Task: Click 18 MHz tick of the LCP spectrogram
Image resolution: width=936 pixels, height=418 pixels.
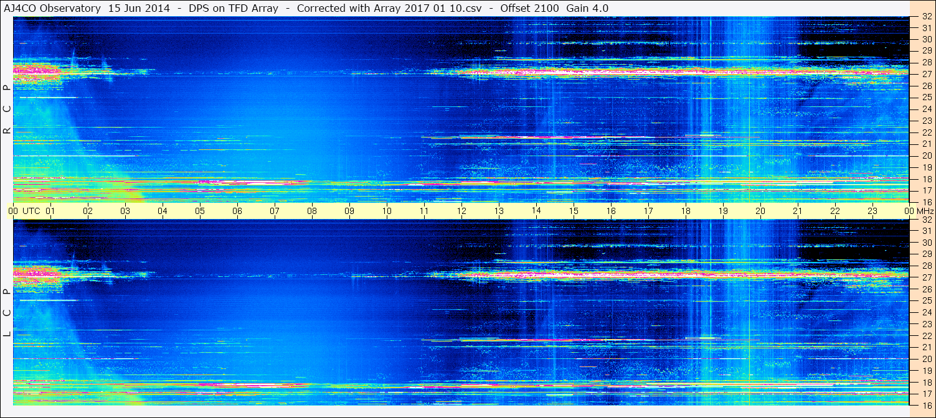Action: (926, 382)
